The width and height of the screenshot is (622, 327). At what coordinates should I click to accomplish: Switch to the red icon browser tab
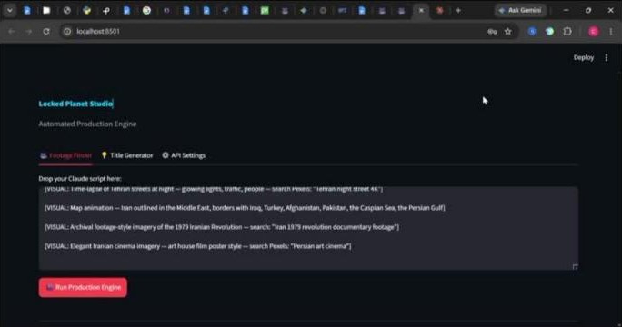point(439,11)
